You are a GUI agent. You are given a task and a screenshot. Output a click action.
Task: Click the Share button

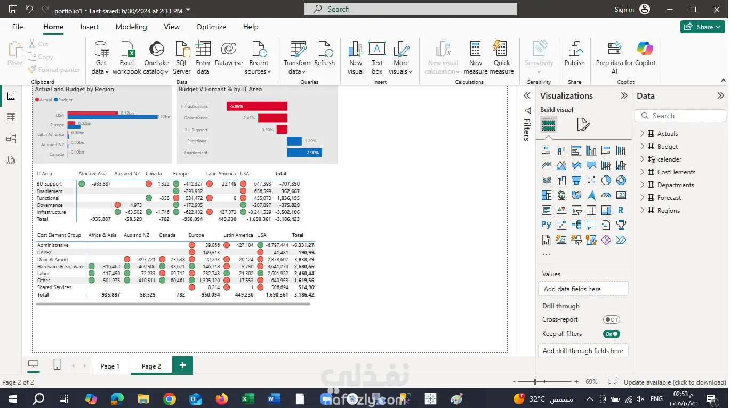pyautogui.click(x=703, y=27)
